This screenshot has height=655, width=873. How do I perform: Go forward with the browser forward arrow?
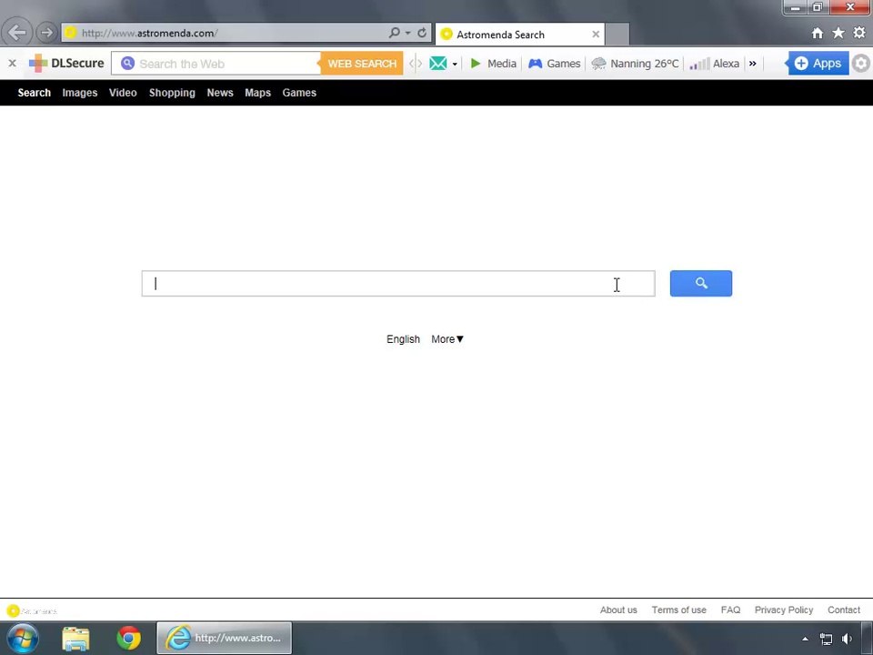pos(46,33)
